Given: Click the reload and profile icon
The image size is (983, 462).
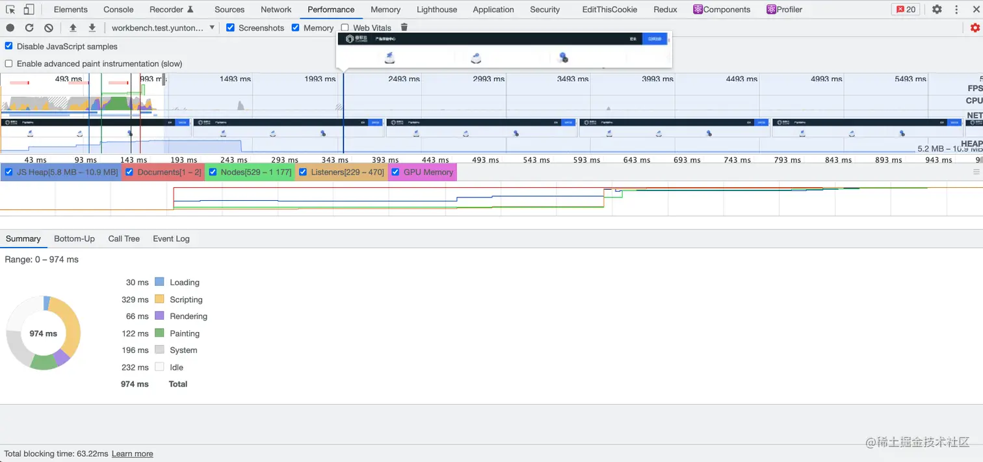Looking at the screenshot, I should click(29, 28).
